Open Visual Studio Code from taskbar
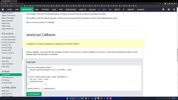The height and width of the screenshot is (100, 178). [92, 98]
